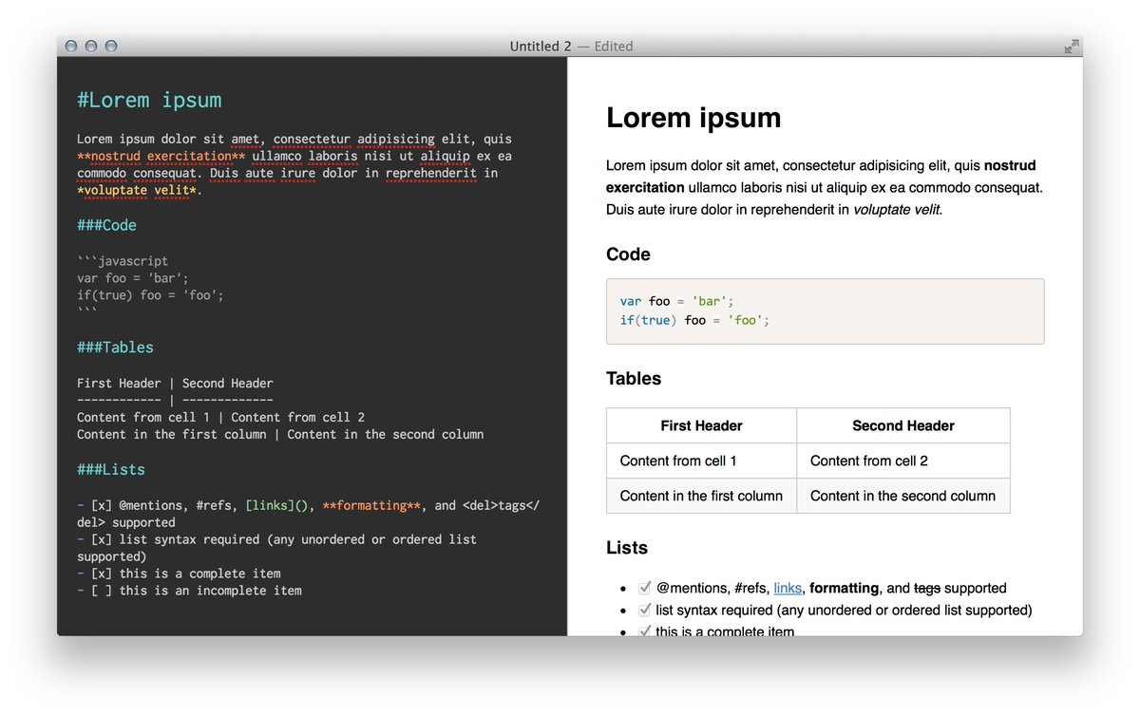Click the "###Tables" heading in the editor
This screenshot has height=715, width=1140.
point(115,348)
